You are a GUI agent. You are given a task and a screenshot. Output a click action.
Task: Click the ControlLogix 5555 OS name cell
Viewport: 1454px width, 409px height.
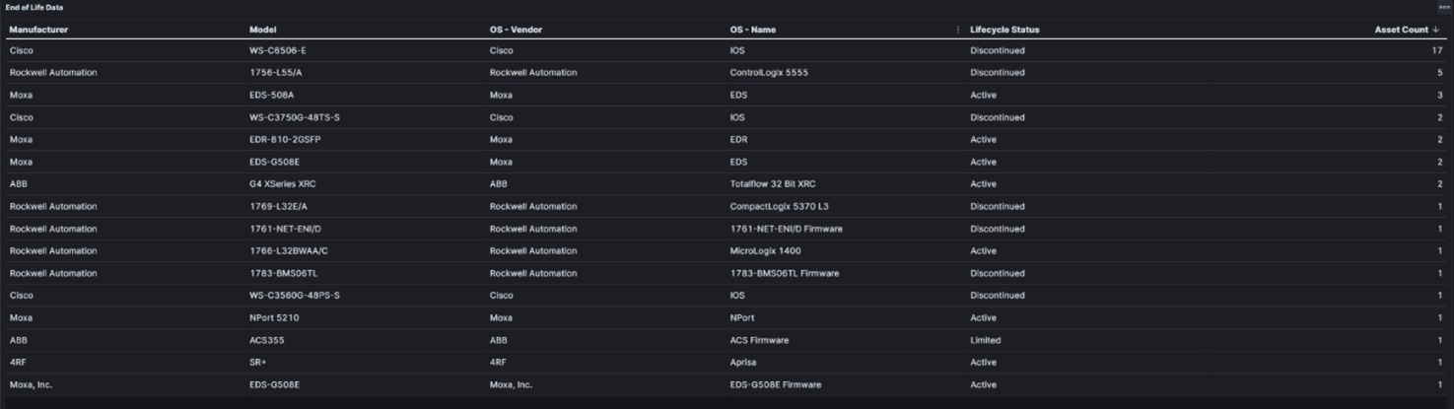[769, 73]
